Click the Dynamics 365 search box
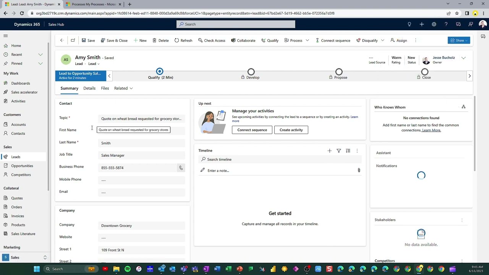This screenshot has height=275, width=489. pos(236,24)
